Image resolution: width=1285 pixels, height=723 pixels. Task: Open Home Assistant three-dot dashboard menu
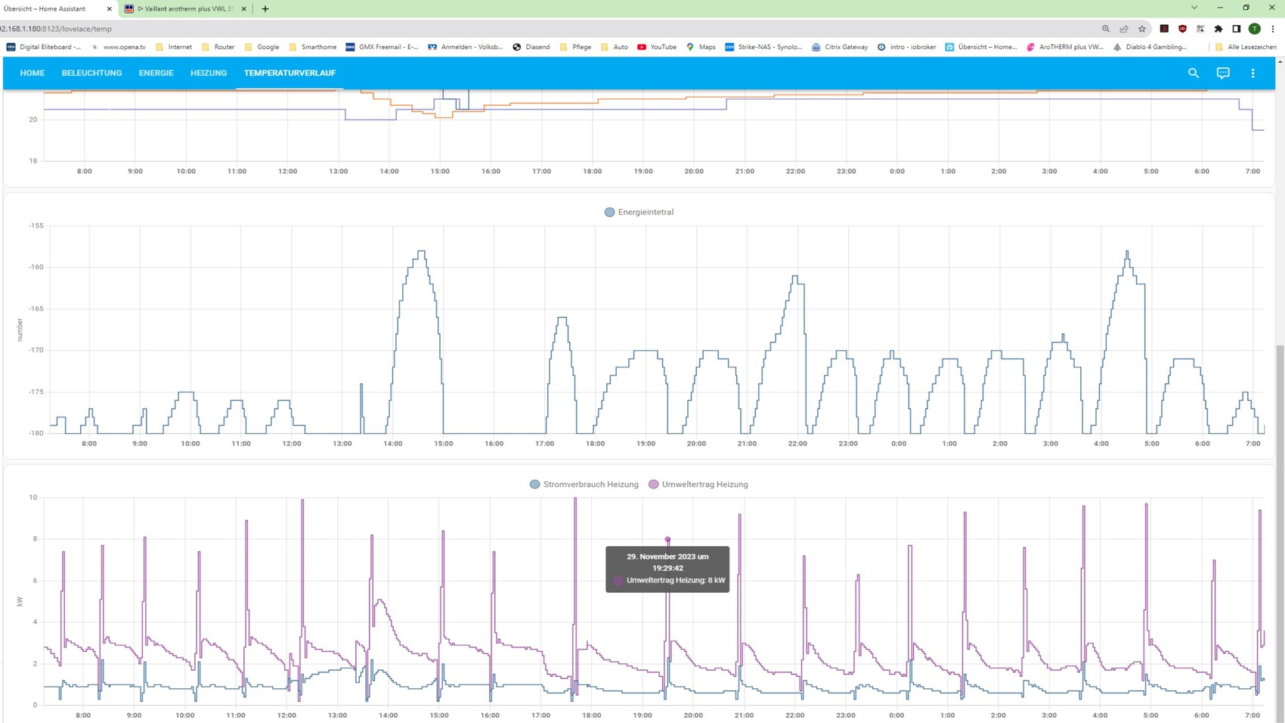click(x=1252, y=73)
